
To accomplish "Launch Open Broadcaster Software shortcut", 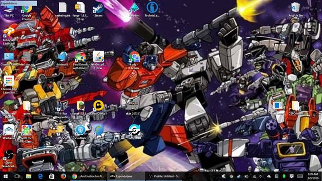I will click(9, 158).
